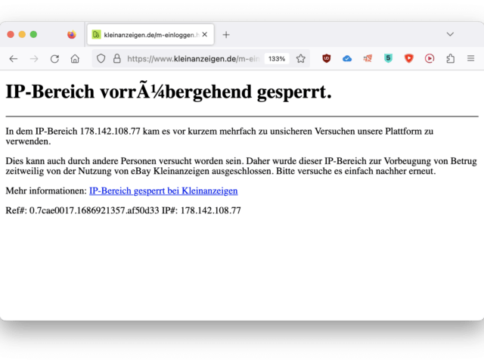
Task: Bookmark this page with the star
Action: [x=301, y=59]
